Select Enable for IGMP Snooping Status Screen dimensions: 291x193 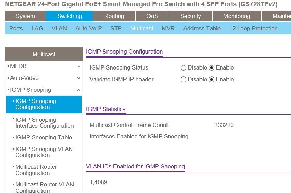(212, 68)
